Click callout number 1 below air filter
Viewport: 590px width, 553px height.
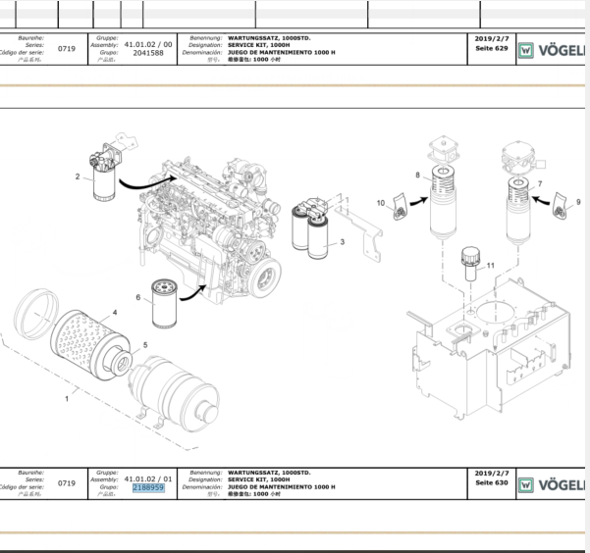[67, 398]
